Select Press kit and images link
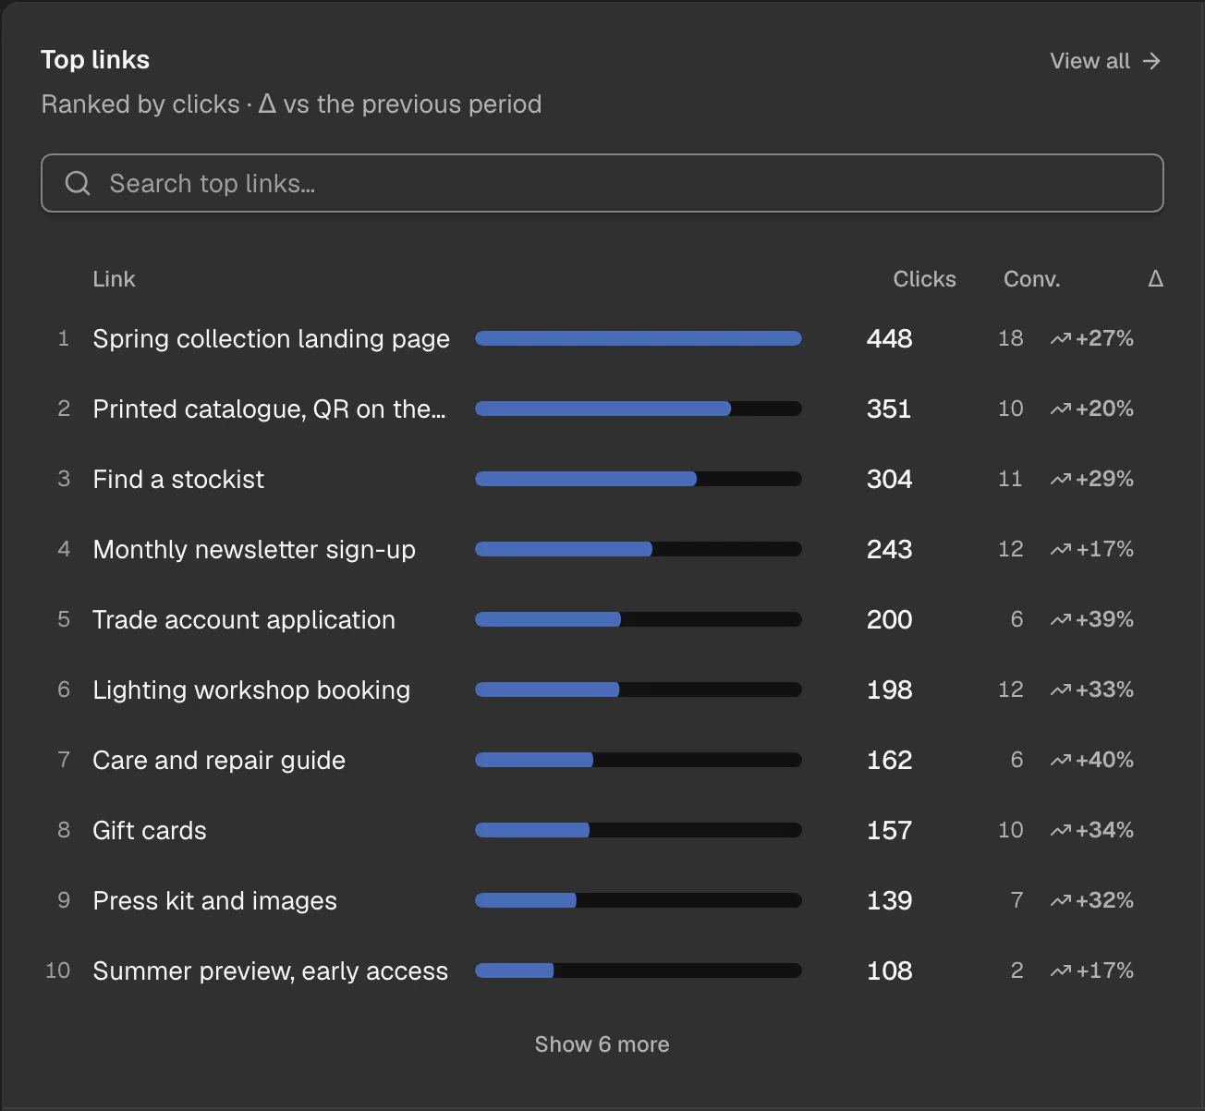 click(x=214, y=901)
